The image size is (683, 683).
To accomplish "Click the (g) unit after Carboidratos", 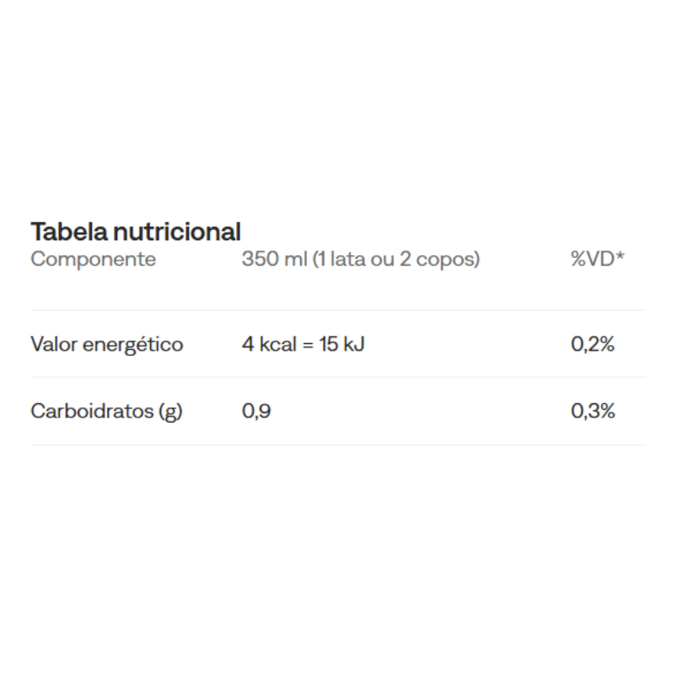I will coord(170,412).
